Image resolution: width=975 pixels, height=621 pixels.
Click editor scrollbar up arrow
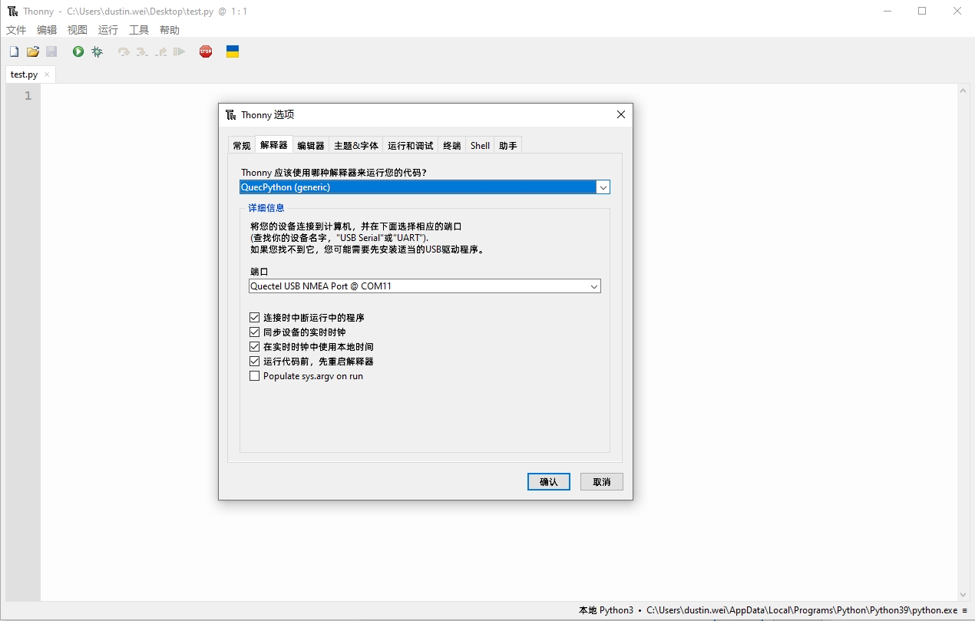(963, 90)
